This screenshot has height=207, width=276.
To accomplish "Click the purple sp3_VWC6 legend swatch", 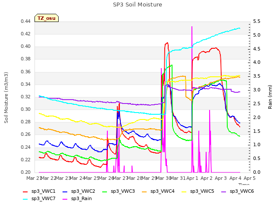I will (x=224, y=191).
